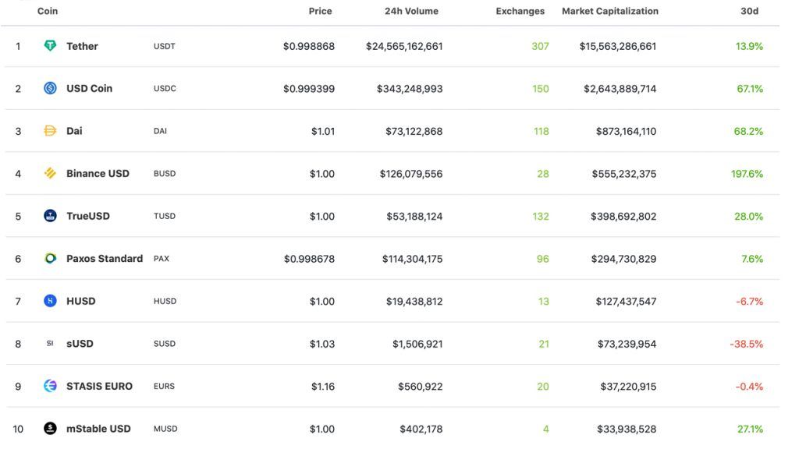Click the sUSD ticker icon
The image size is (799, 449).
pos(49,343)
